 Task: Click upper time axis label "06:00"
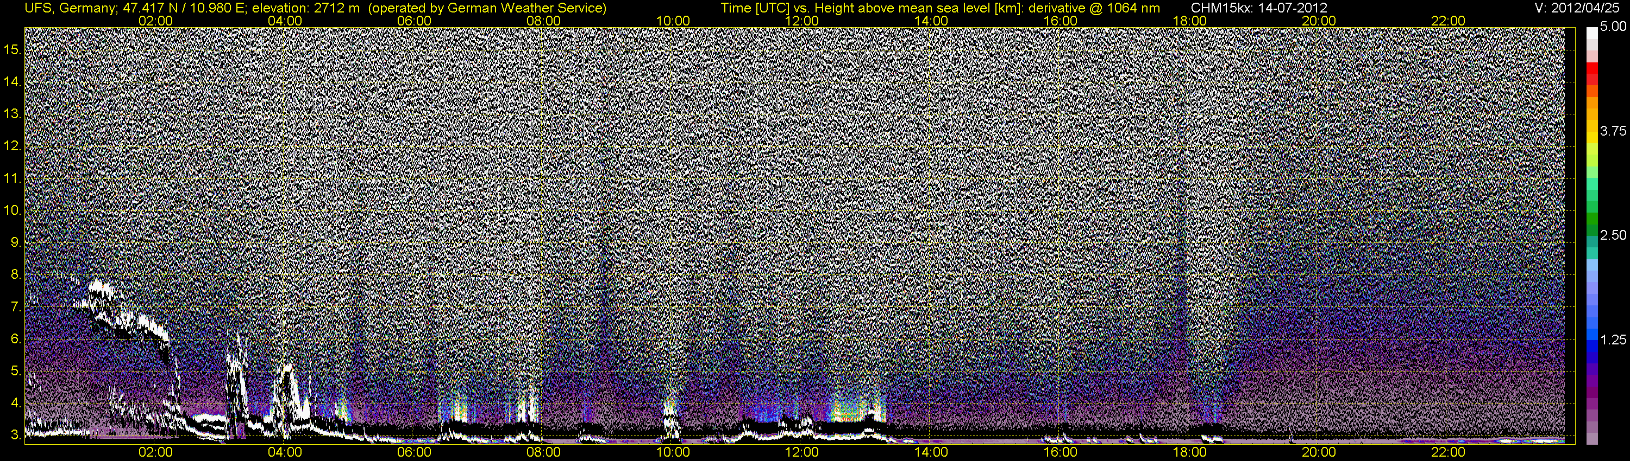click(x=415, y=21)
